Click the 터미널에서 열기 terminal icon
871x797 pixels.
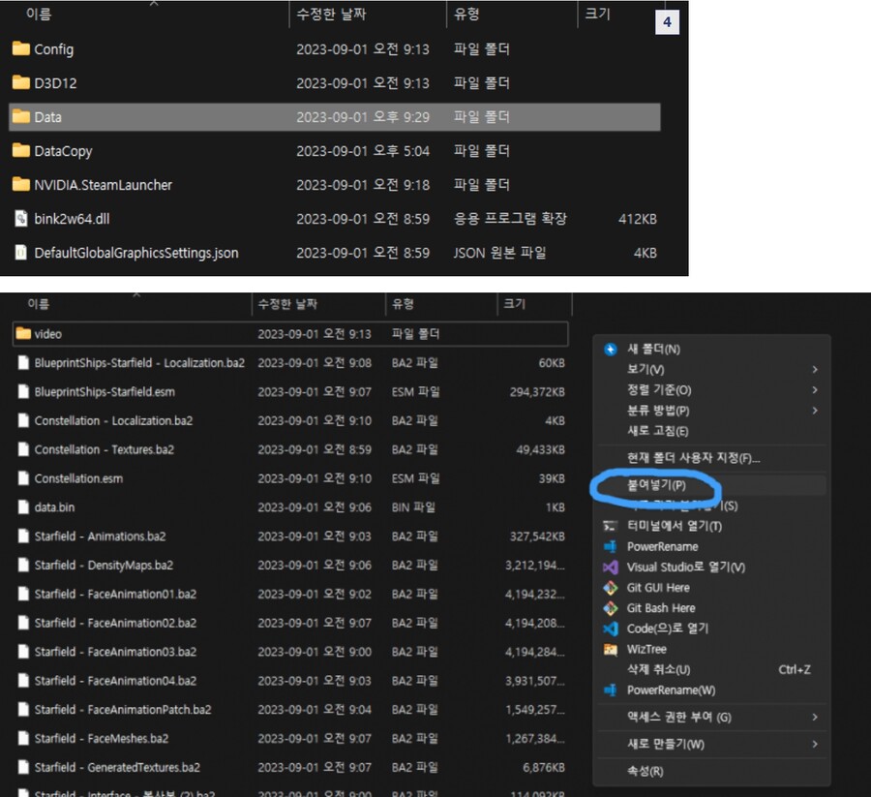[610, 526]
